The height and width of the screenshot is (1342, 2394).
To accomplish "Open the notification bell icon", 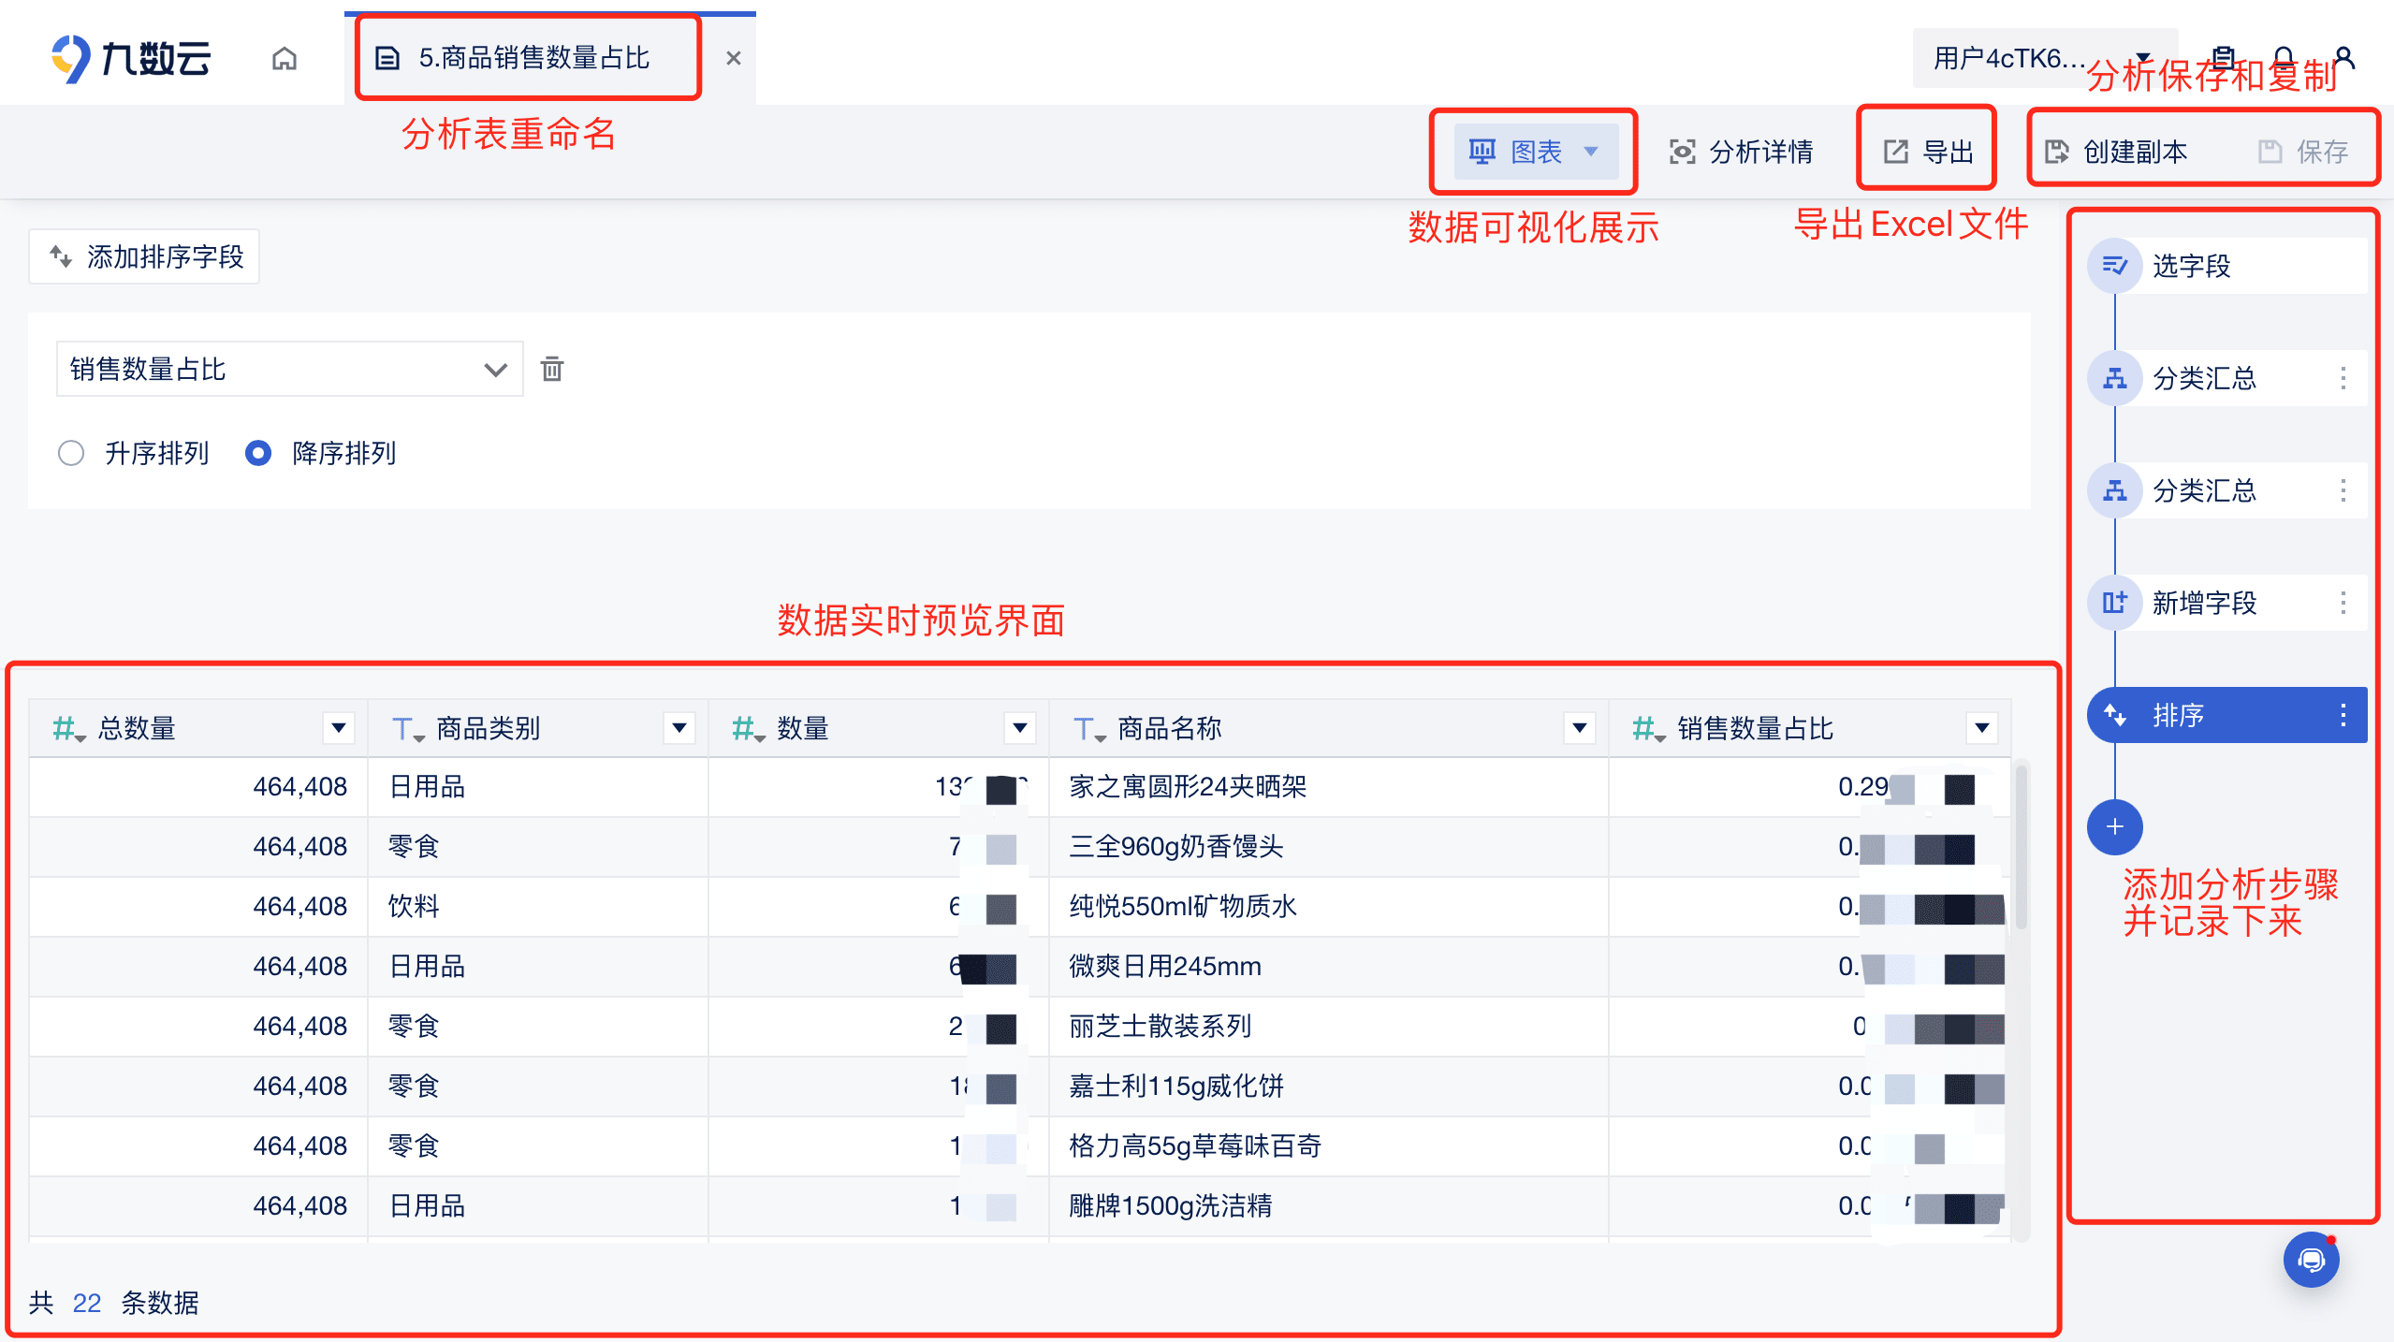I will coord(2284,58).
